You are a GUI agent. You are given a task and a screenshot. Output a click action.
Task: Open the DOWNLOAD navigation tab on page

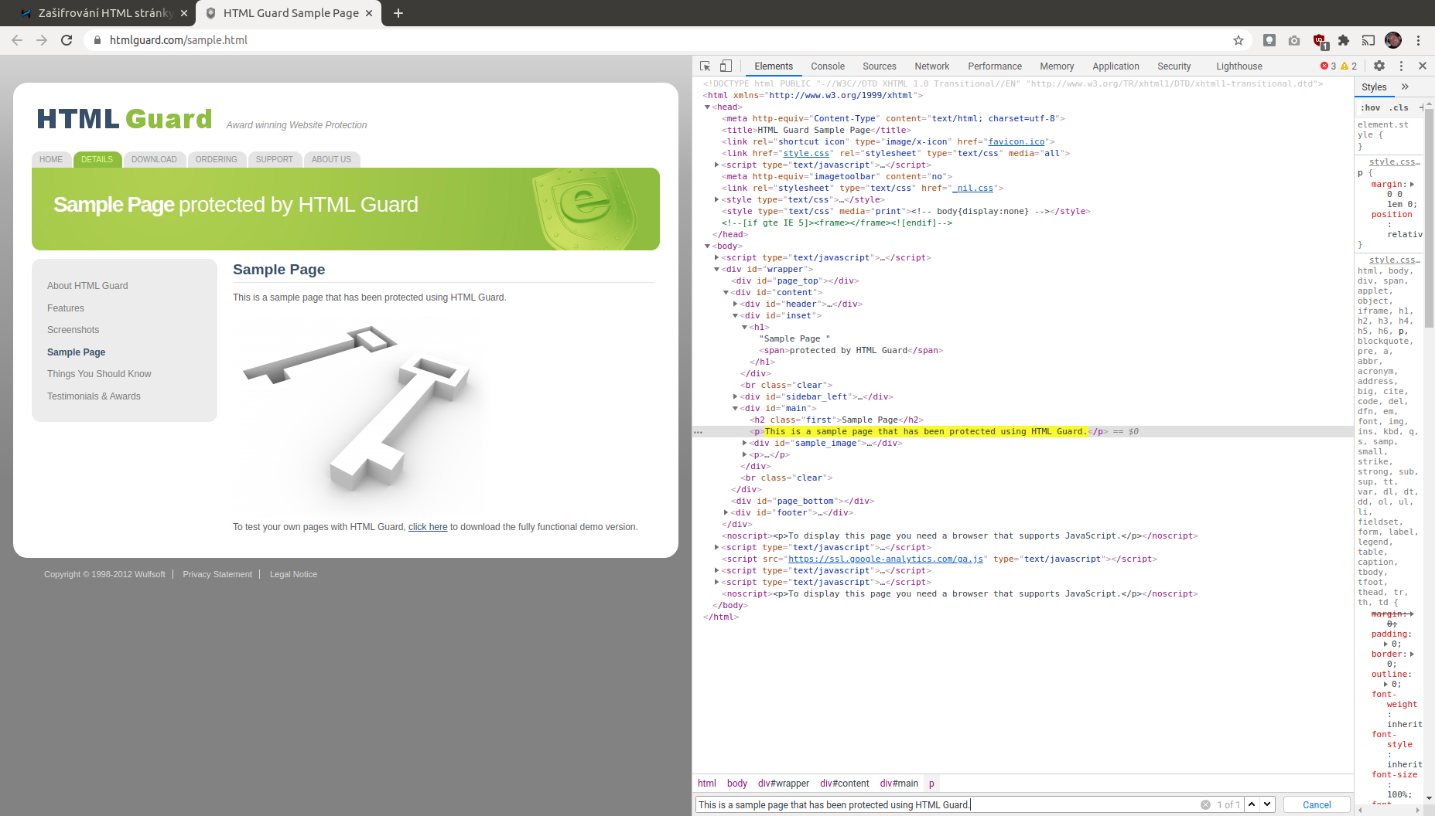[154, 159]
